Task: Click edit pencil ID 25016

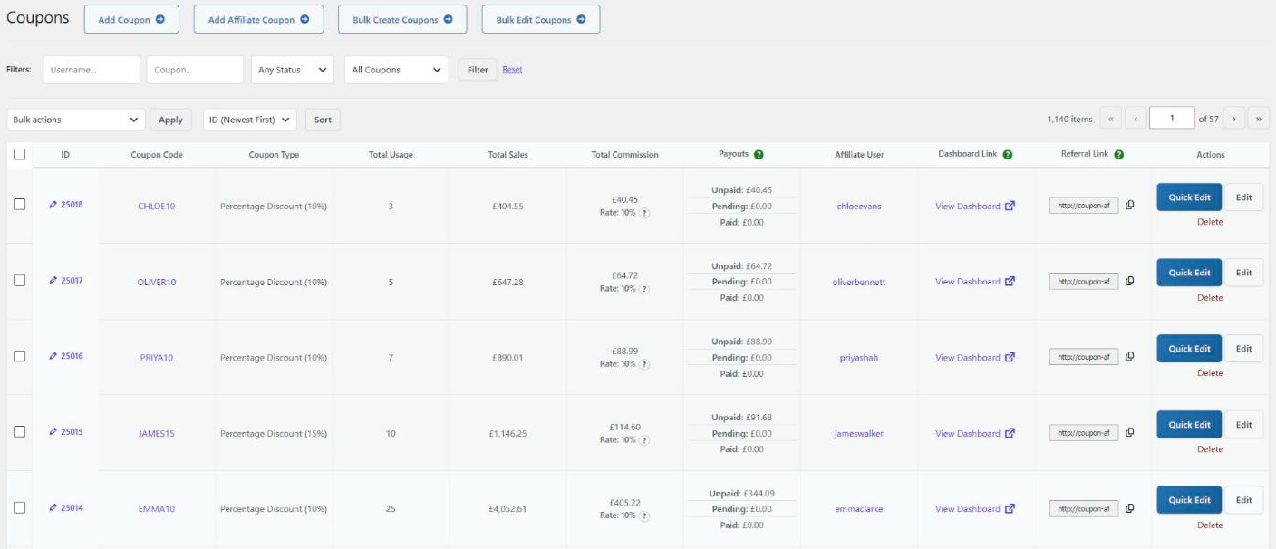Action: (x=53, y=356)
